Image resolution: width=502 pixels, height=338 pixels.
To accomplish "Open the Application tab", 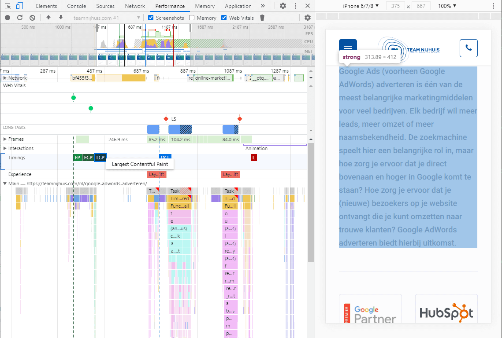I will (238, 6).
